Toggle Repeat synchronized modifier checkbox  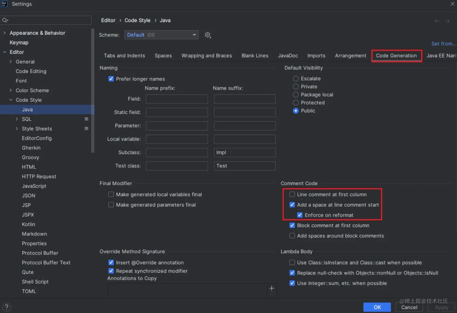[111, 271]
